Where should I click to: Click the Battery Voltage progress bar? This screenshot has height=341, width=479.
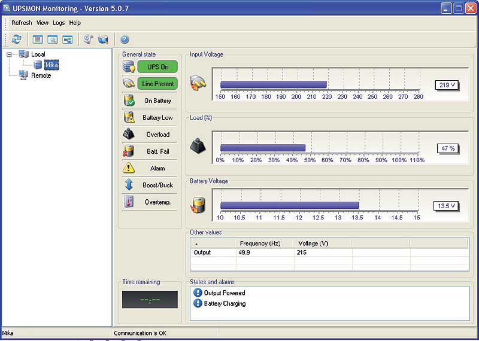pos(290,205)
